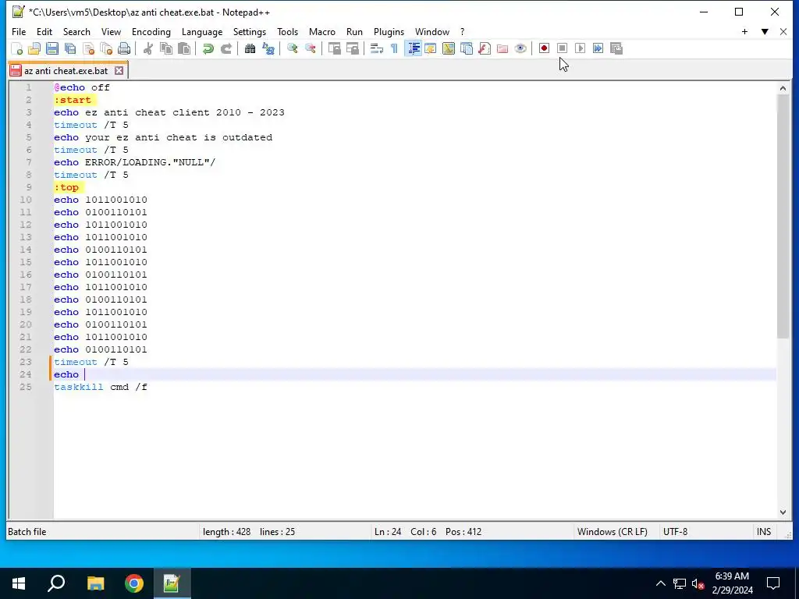Screen dimensions: 799x599
Task: Open the Search menu
Action: click(76, 31)
